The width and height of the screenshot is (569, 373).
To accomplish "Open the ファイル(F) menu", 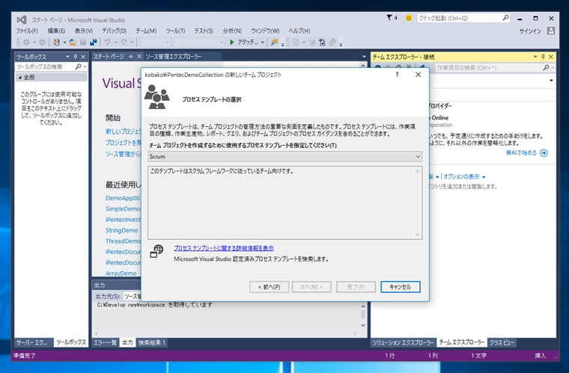I will [27, 31].
